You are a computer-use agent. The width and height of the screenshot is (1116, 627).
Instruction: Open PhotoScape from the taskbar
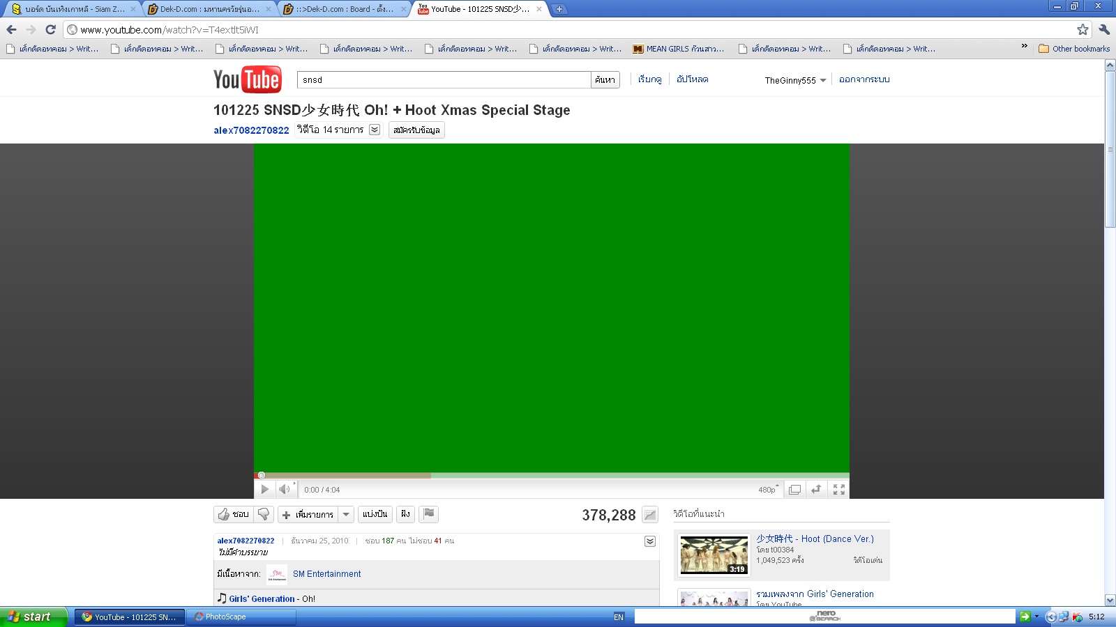(x=241, y=617)
